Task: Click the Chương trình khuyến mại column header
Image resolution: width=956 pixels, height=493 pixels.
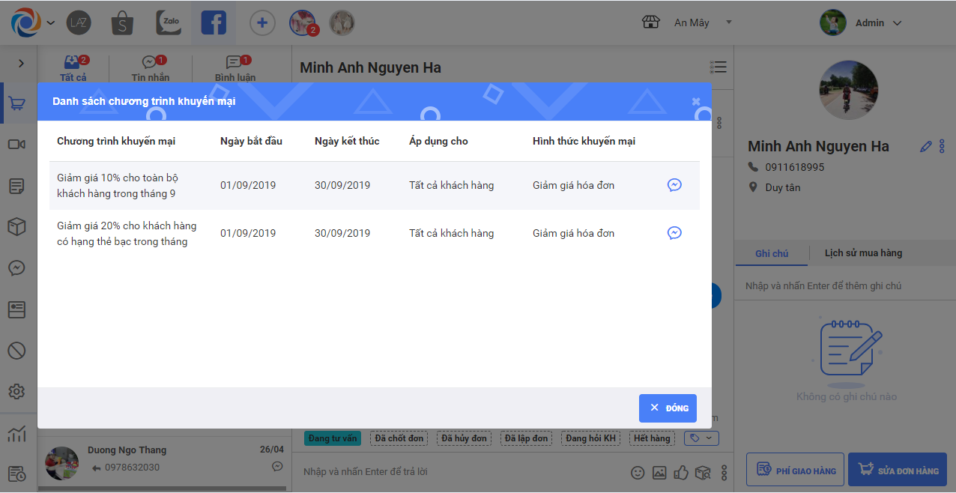Action: pyautogui.click(x=116, y=141)
